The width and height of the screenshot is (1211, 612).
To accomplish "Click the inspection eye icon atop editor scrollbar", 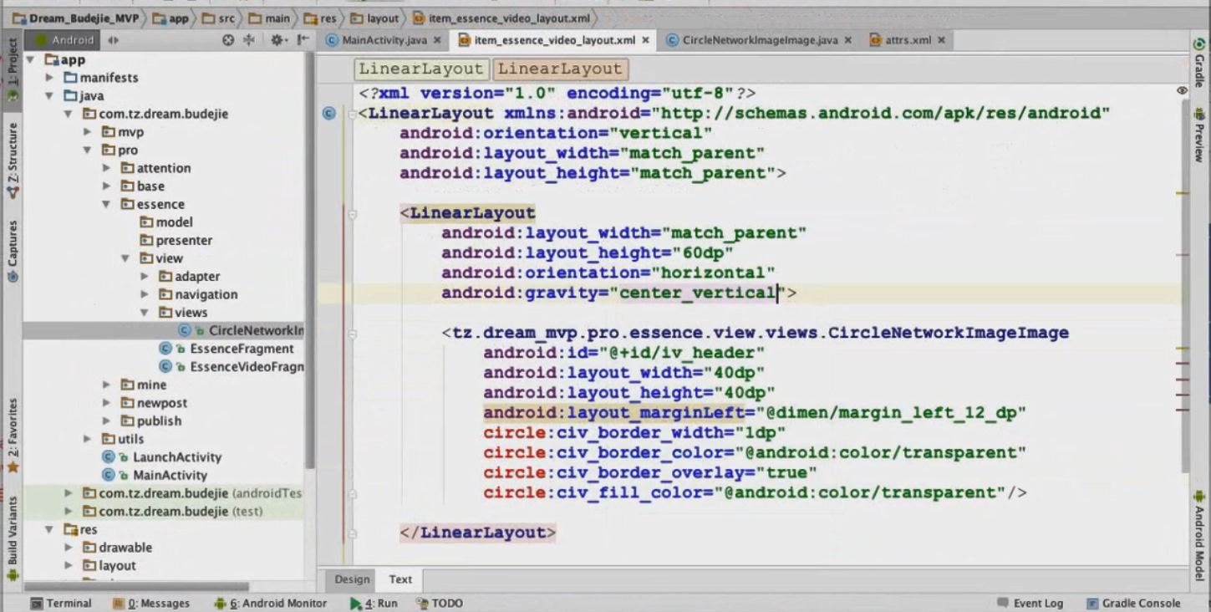I will point(1182,90).
